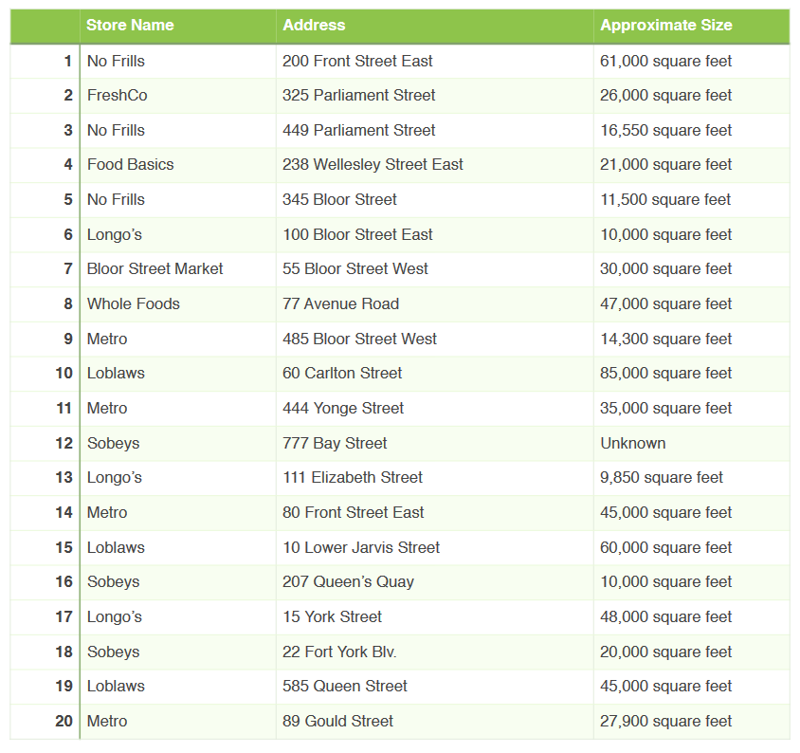Click the Approximate Size column header
Image resolution: width=800 pixels, height=753 pixels.
tap(665, 26)
